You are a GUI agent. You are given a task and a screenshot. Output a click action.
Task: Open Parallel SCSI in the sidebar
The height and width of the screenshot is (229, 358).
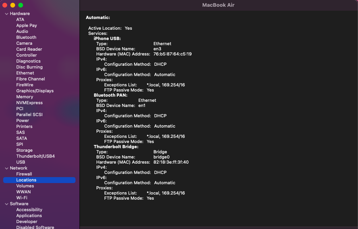(x=29, y=114)
